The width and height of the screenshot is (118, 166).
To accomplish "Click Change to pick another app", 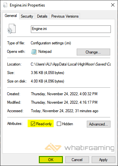I will click(x=93, y=52).
